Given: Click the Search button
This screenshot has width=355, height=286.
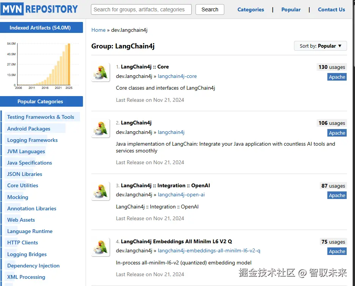Looking at the screenshot, I should pos(210,9).
